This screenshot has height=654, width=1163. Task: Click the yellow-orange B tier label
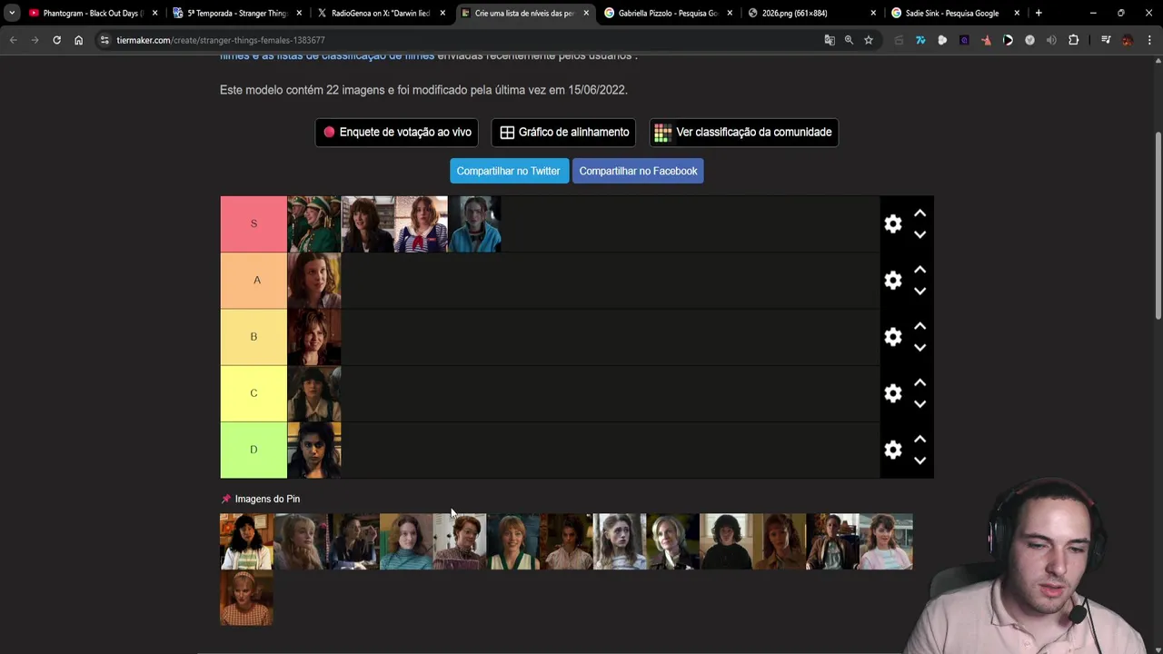pyautogui.click(x=253, y=336)
